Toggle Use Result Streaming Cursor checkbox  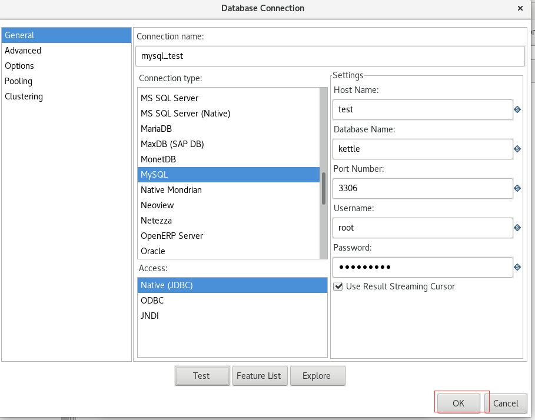click(338, 286)
